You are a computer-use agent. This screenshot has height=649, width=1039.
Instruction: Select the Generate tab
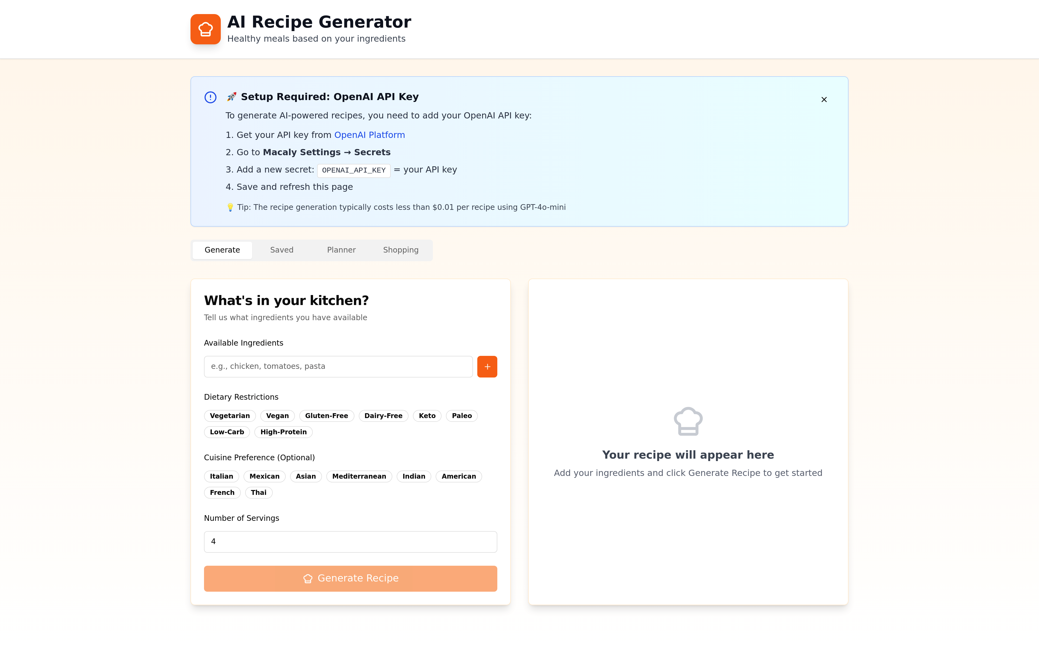(x=222, y=250)
